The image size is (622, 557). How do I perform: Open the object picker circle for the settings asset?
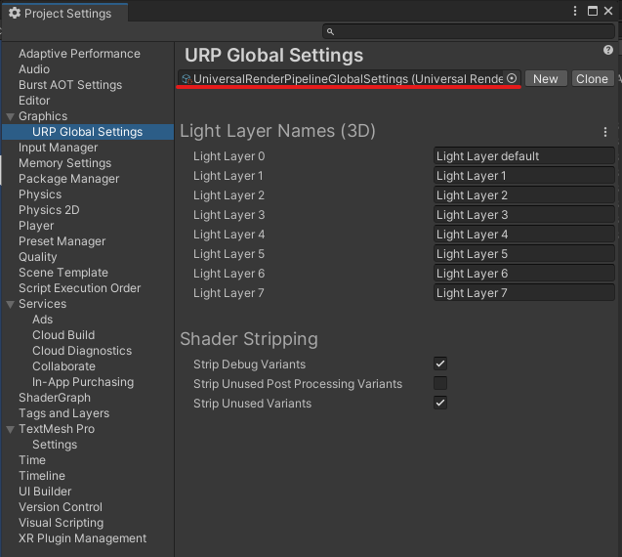click(x=512, y=78)
